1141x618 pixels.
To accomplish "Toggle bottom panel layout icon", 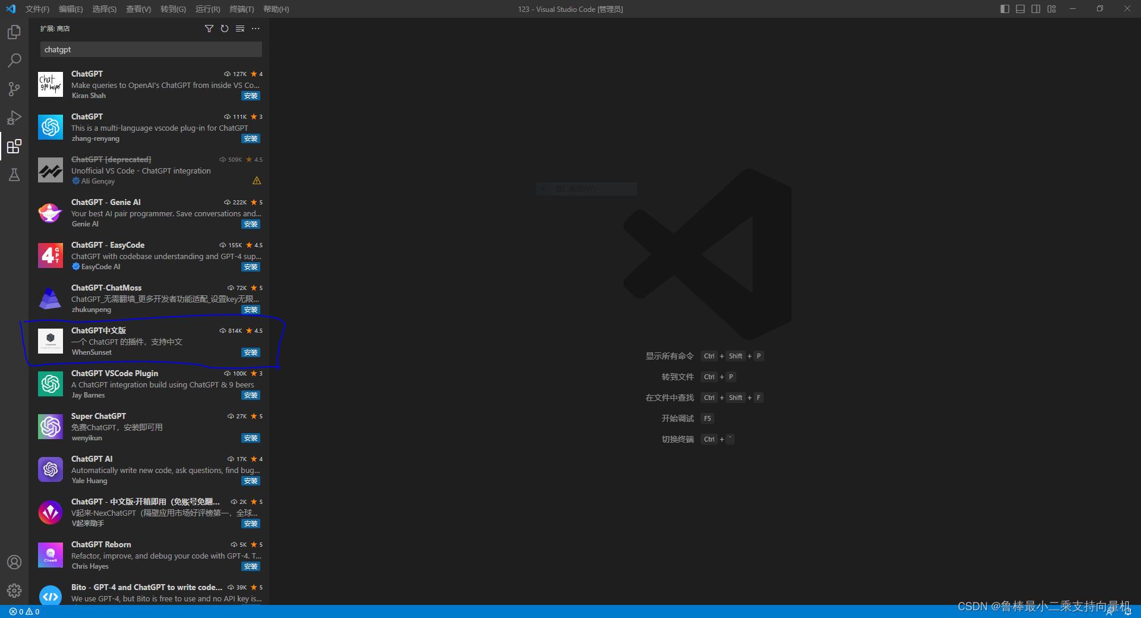I will click(x=1020, y=9).
